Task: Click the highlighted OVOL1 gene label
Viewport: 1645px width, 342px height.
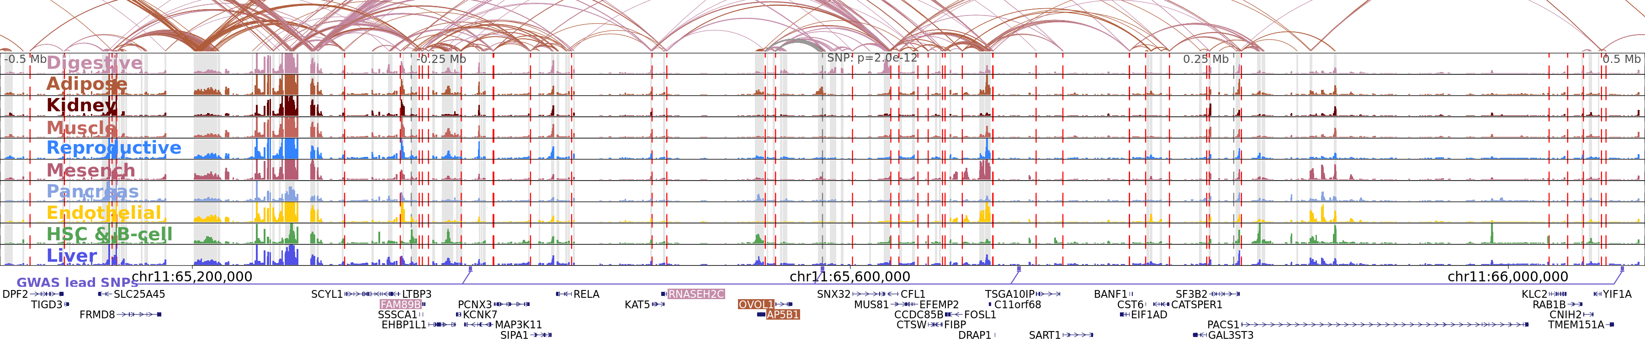Action: (756, 305)
